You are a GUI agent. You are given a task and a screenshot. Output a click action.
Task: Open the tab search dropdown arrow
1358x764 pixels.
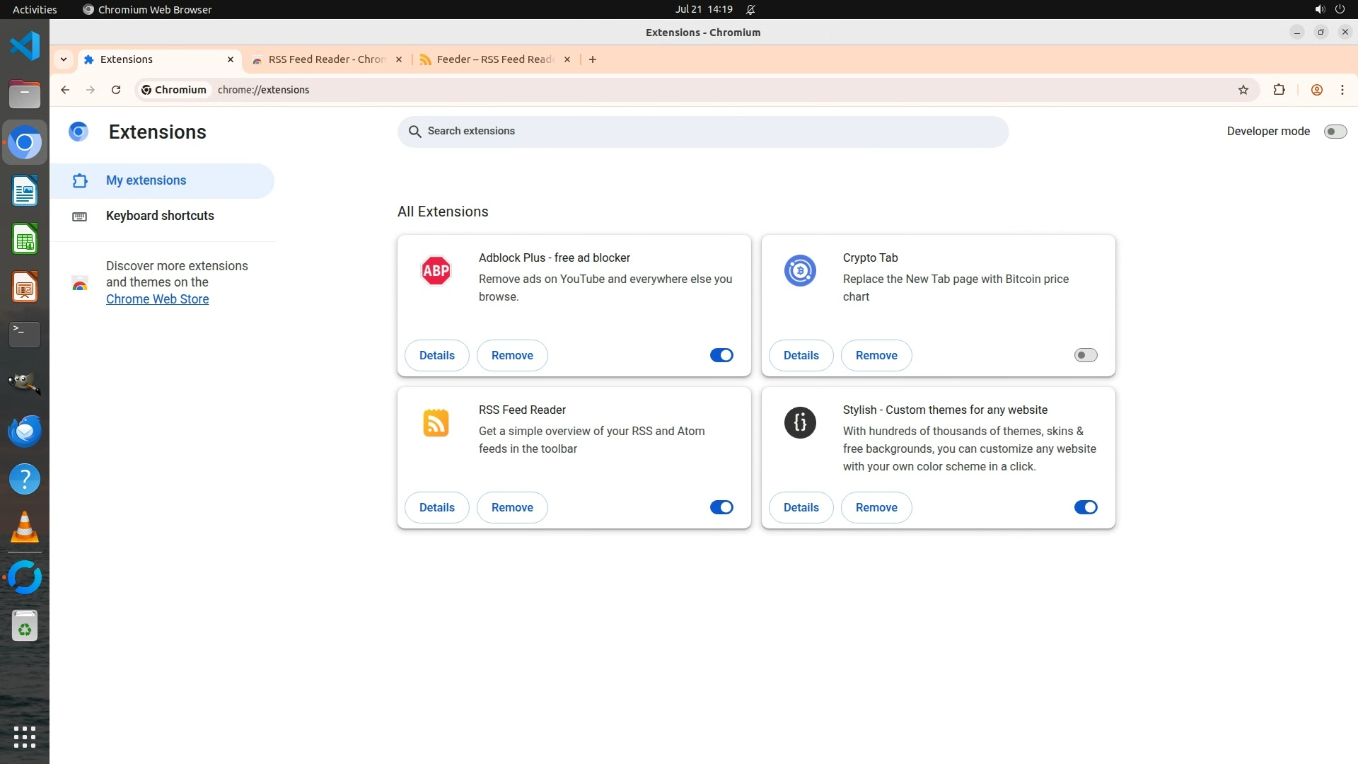pos(64,59)
